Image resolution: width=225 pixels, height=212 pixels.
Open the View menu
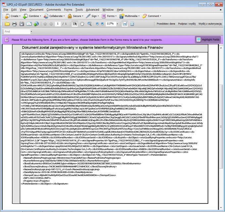coord(23,10)
